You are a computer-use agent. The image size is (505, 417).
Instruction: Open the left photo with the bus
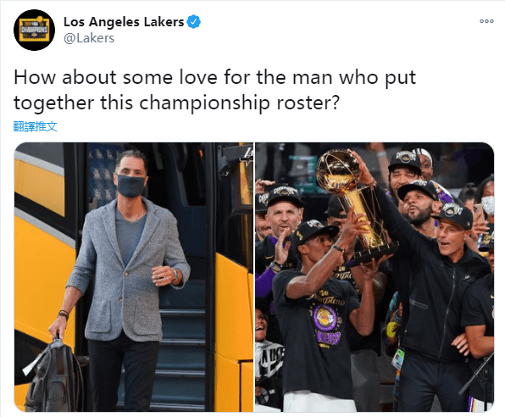click(x=133, y=277)
